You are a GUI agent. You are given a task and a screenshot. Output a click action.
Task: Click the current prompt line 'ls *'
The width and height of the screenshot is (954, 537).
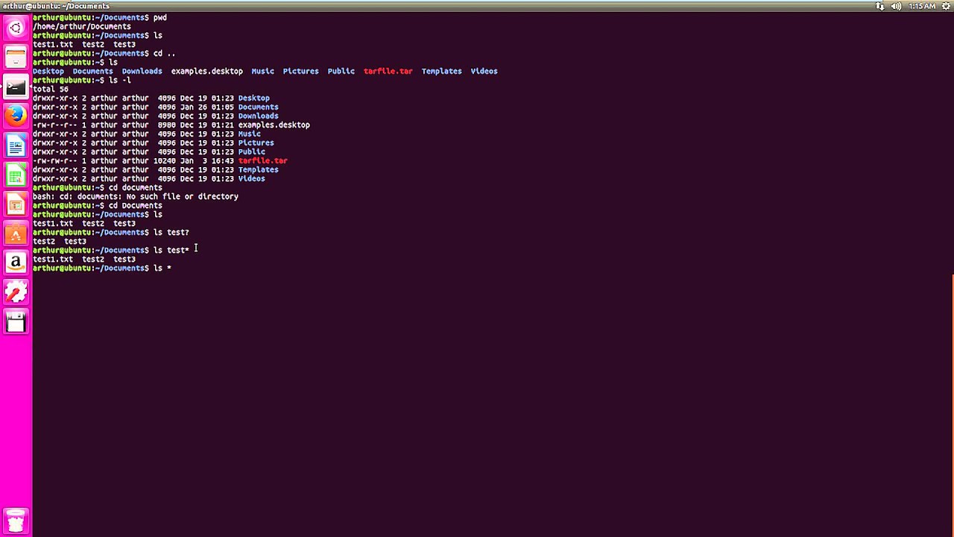coord(102,268)
